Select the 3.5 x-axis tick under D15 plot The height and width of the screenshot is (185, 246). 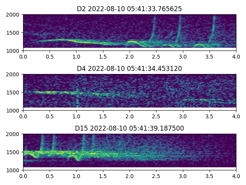pyautogui.click(x=209, y=176)
